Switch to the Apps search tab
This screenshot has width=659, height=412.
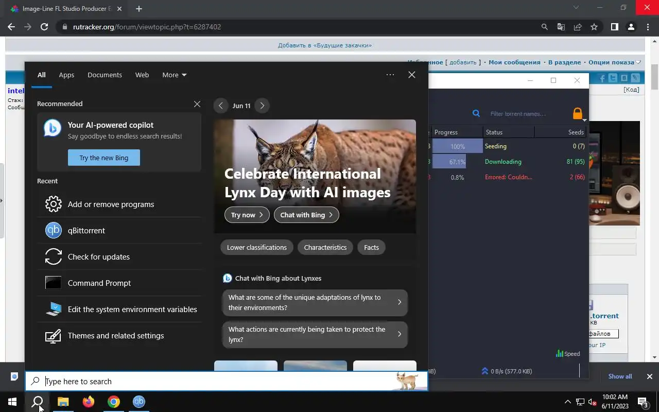pyautogui.click(x=66, y=75)
